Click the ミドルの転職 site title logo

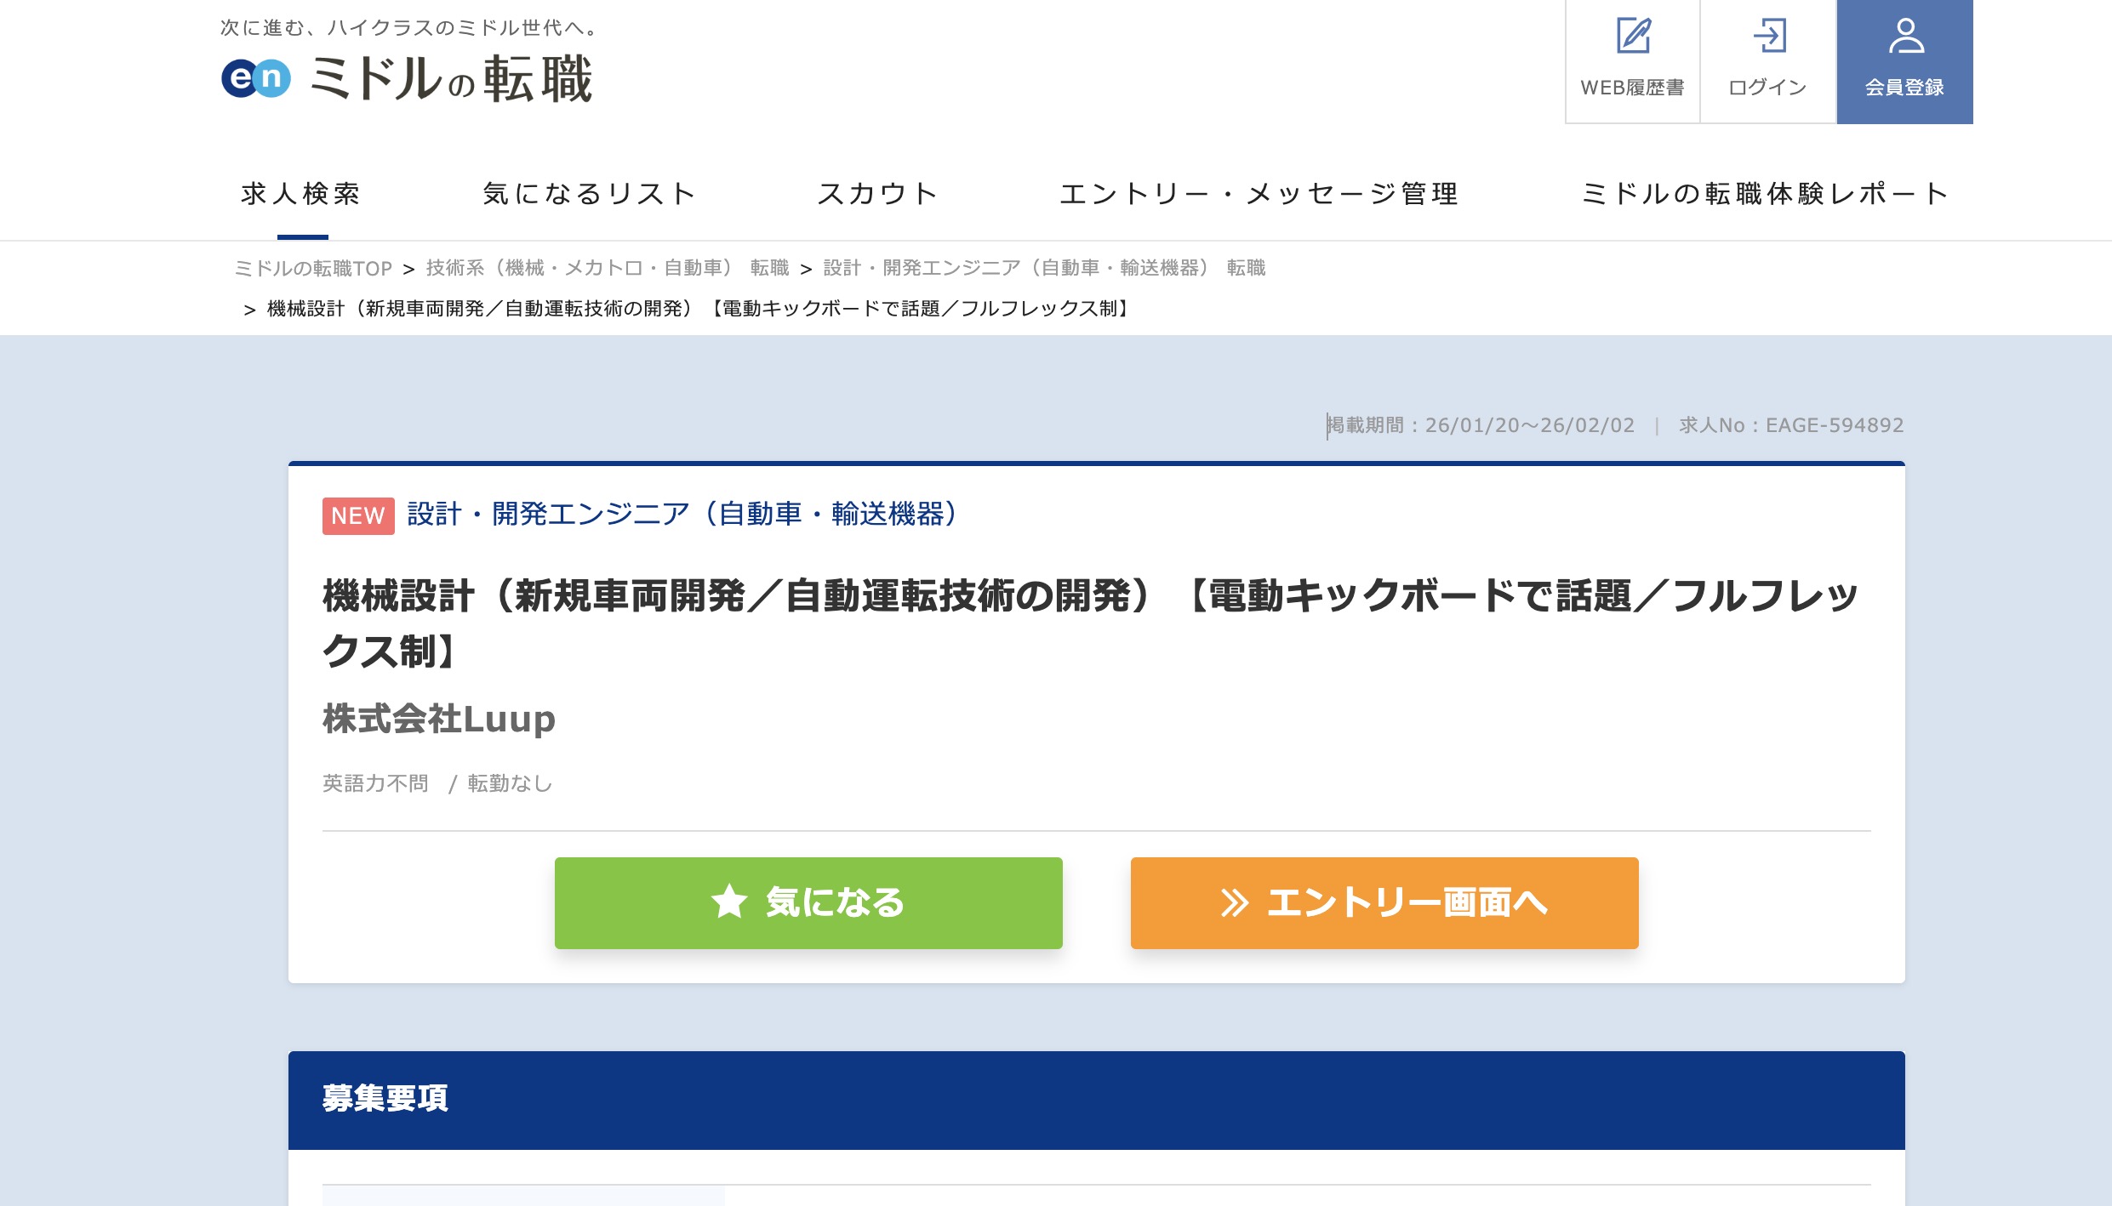click(x=451, y=79)
